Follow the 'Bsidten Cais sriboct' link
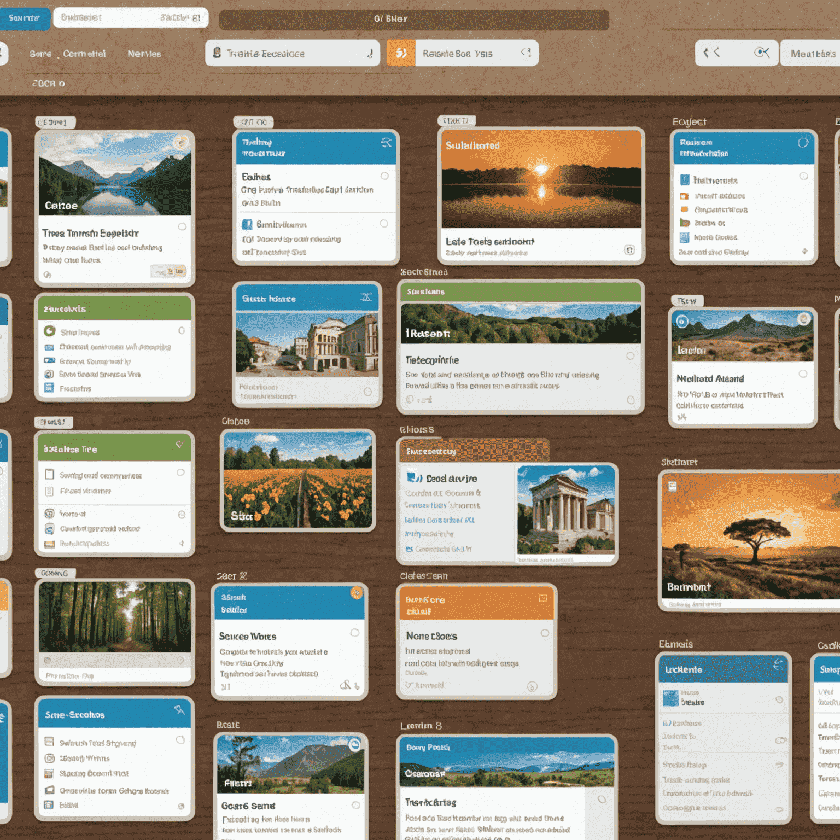The image size is (840, 840). coord(439,520)
